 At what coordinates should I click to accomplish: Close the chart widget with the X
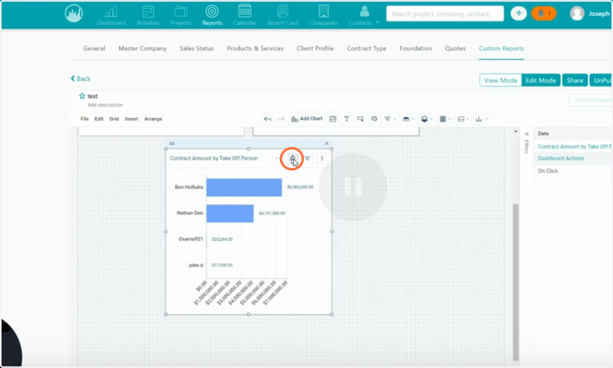[327, 144]
